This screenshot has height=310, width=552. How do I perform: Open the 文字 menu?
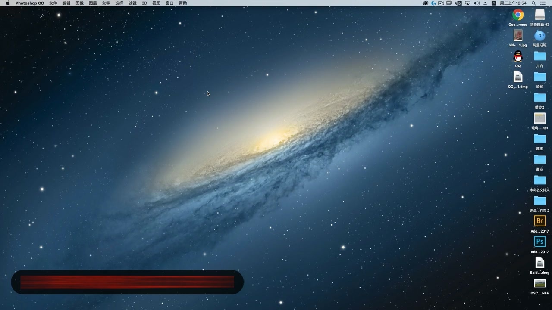tap(106, 3)
